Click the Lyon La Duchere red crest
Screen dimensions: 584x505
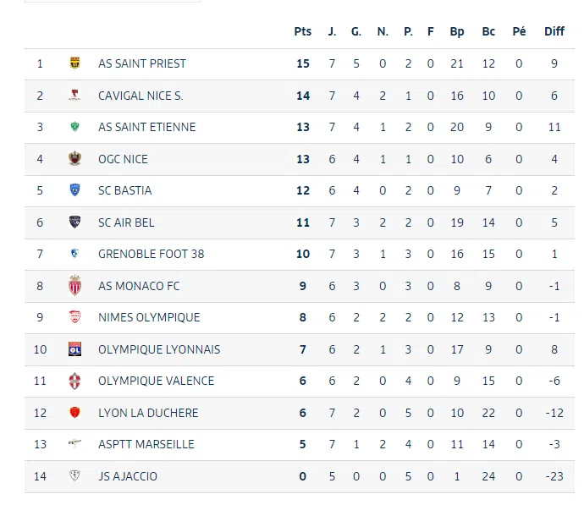click(x=74, y=413)
